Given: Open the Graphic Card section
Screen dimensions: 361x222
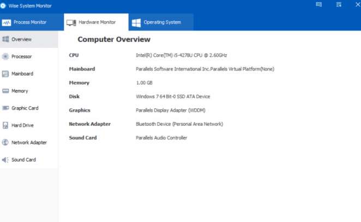Looking at the screenshot, I should [29, 108].
